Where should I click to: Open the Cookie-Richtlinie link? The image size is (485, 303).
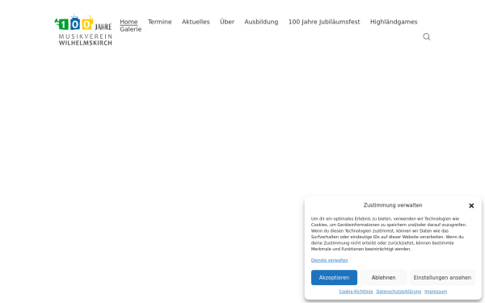coord(356,291)
